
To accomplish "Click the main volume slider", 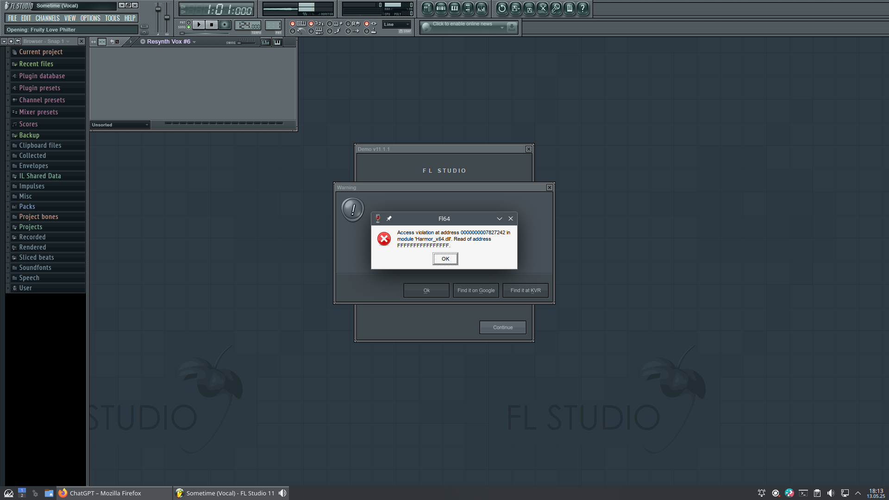I will coord(158,9).
